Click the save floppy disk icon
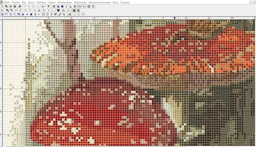Screen dimensions: 256x147 [x=15, y=6]
